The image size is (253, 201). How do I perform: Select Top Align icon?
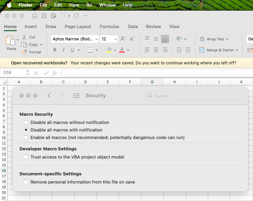pos(147,39)
